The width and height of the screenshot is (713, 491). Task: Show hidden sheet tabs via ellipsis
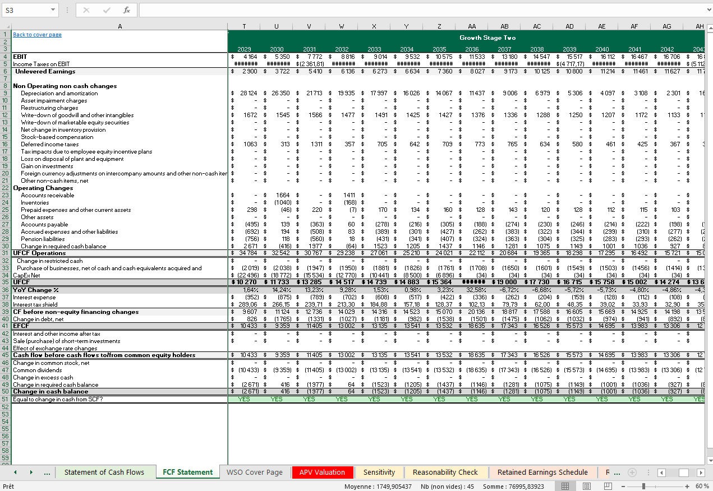pyautogui.click(x=47, y=473)
